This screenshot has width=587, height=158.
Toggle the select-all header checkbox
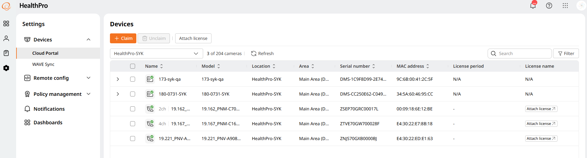133,66
